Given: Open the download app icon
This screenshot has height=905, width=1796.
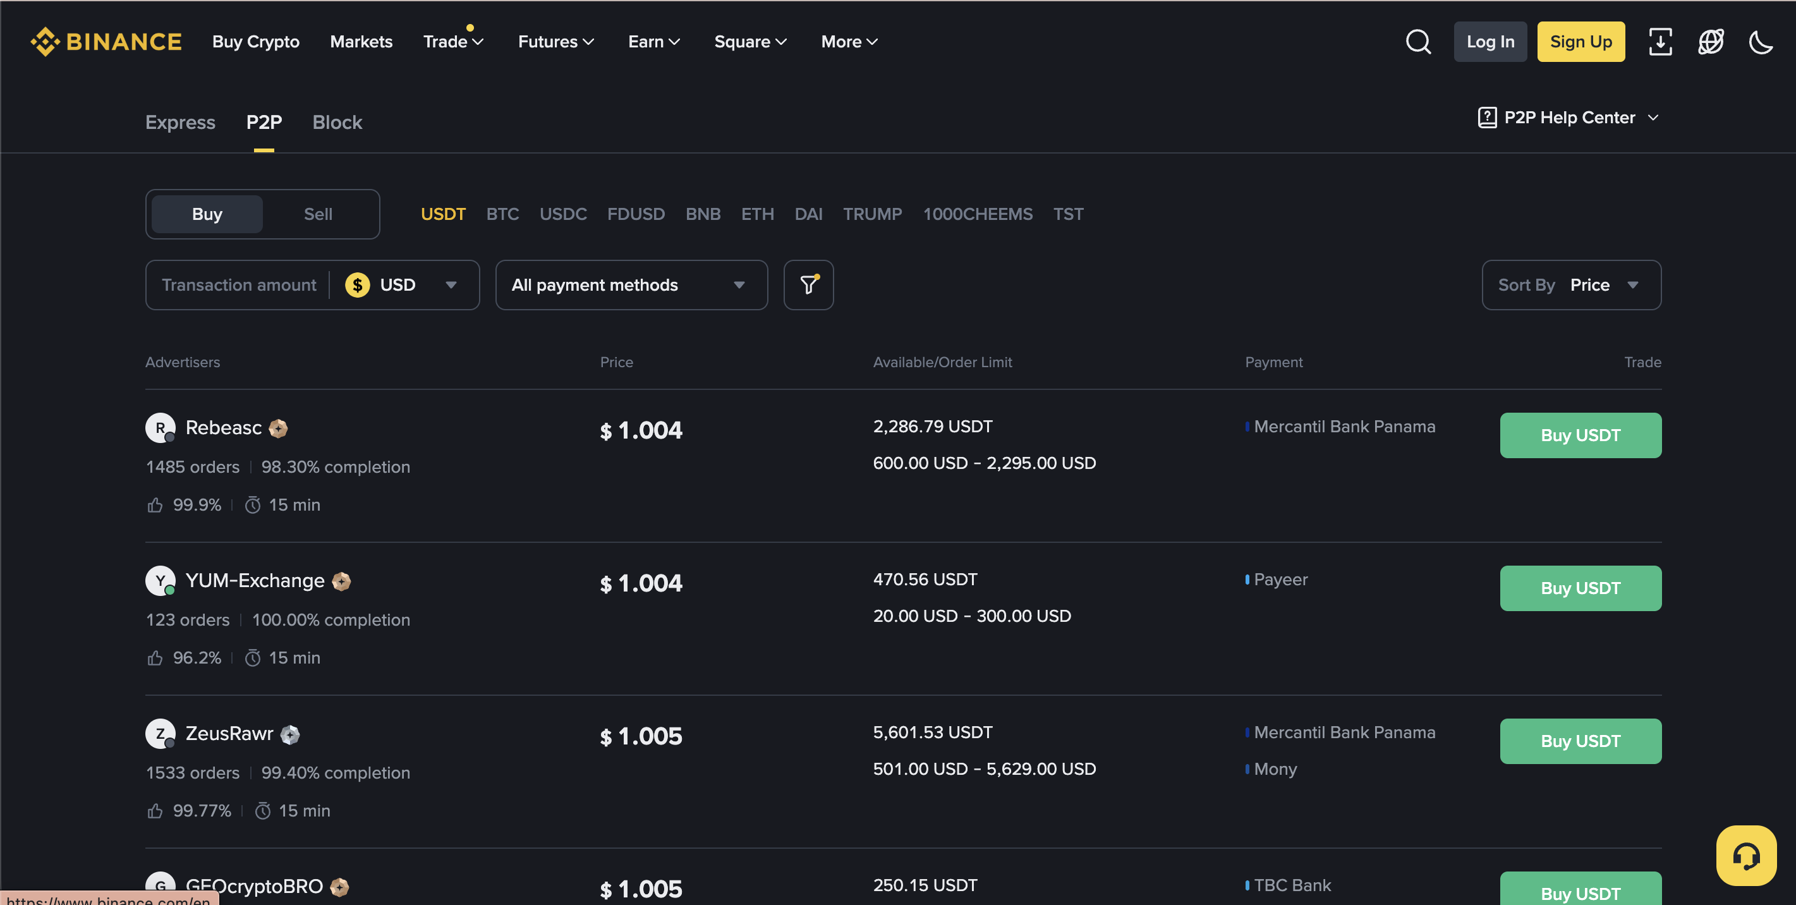Looking at the screenshot, I should (x=1660, y=42).
